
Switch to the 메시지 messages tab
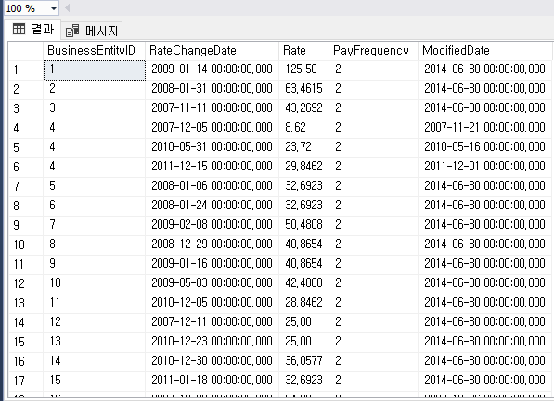coord(92,31)
